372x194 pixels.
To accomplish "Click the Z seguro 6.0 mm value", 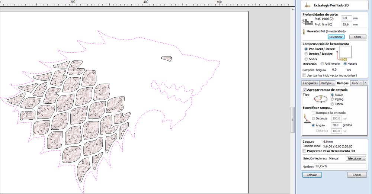I will coord(328,142).
